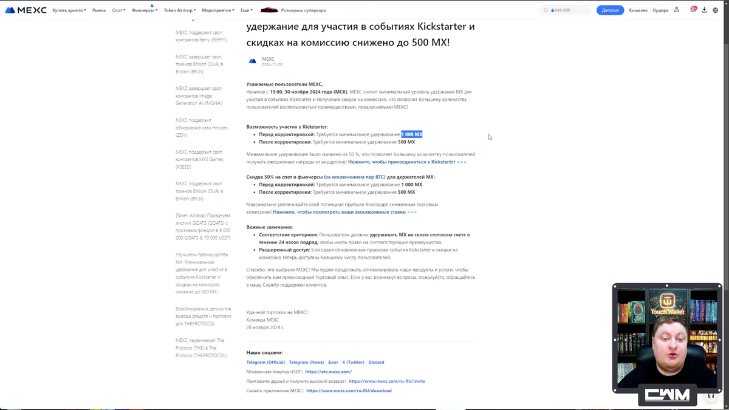Open sidebar Token Airdrop GOATS listing article
The image size is (729, 410).
click(203, 227)
